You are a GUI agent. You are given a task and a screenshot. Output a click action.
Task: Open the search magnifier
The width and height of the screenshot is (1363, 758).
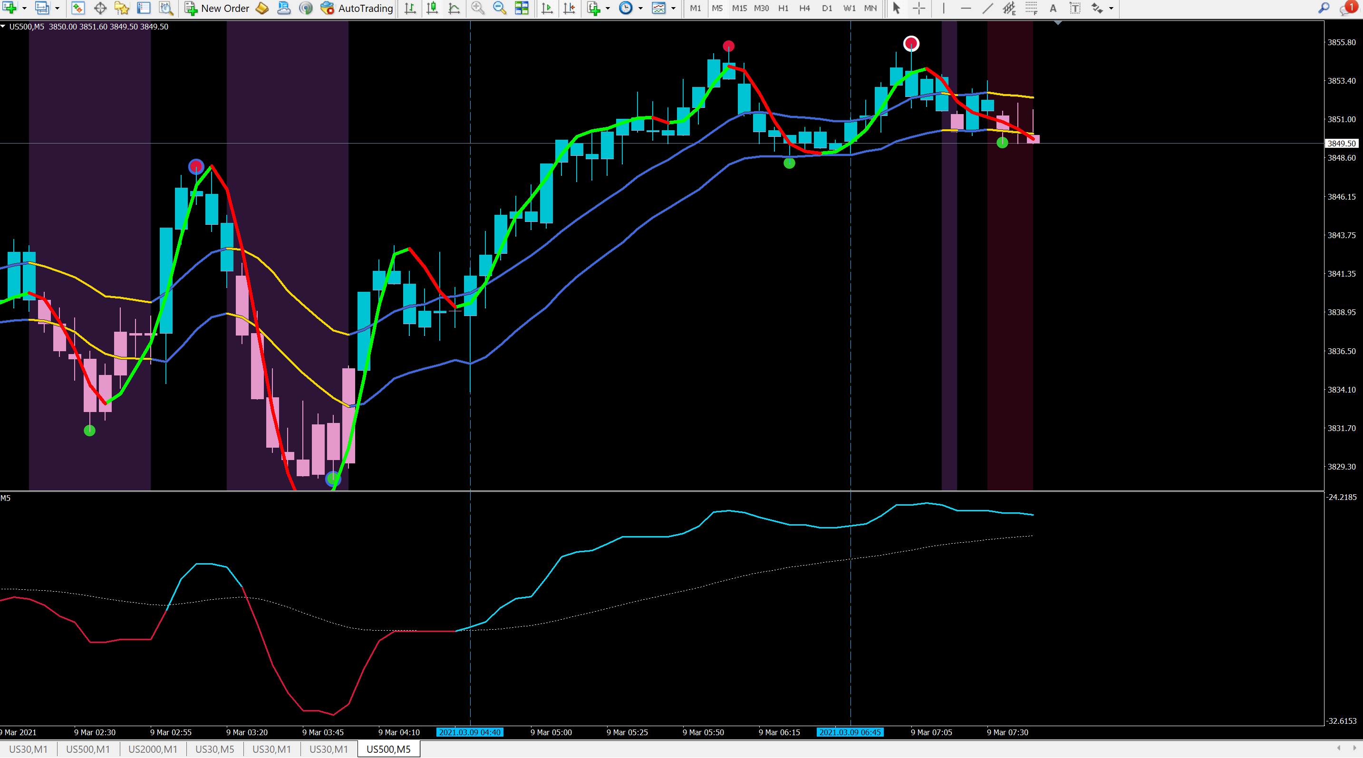tap(1324, 8)
